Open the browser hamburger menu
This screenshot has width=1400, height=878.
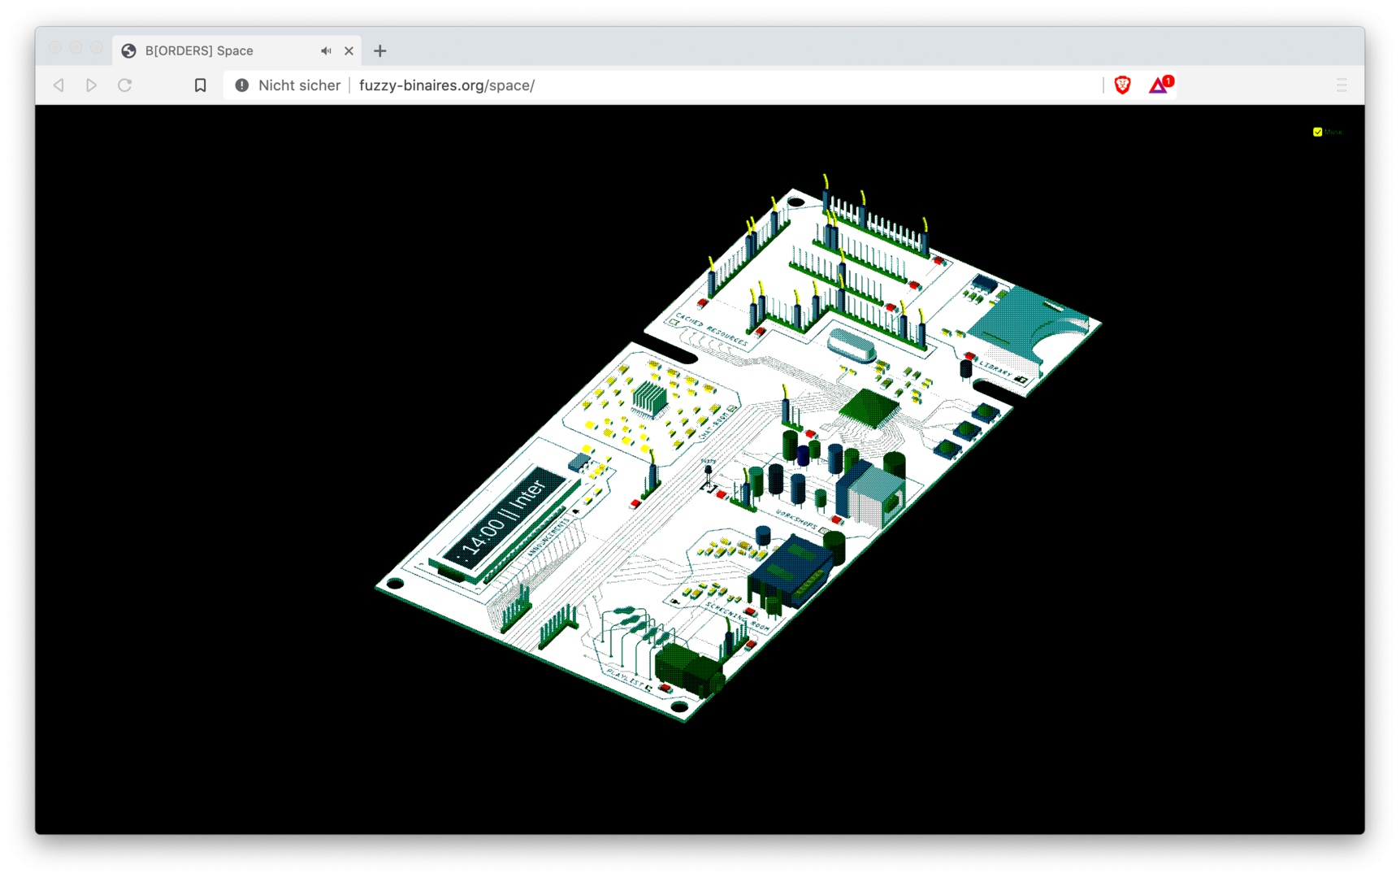point(1341,85)
